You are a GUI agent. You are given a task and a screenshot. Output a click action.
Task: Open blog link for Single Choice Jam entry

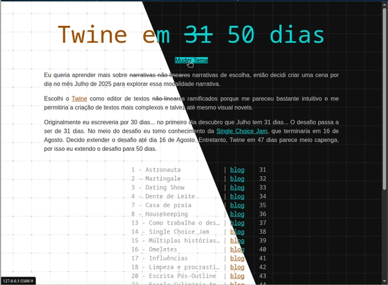click(237, 232)
